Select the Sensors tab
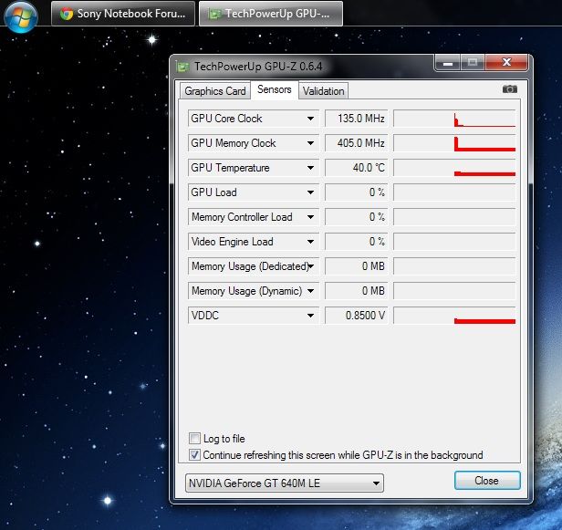 coord(275,89)
